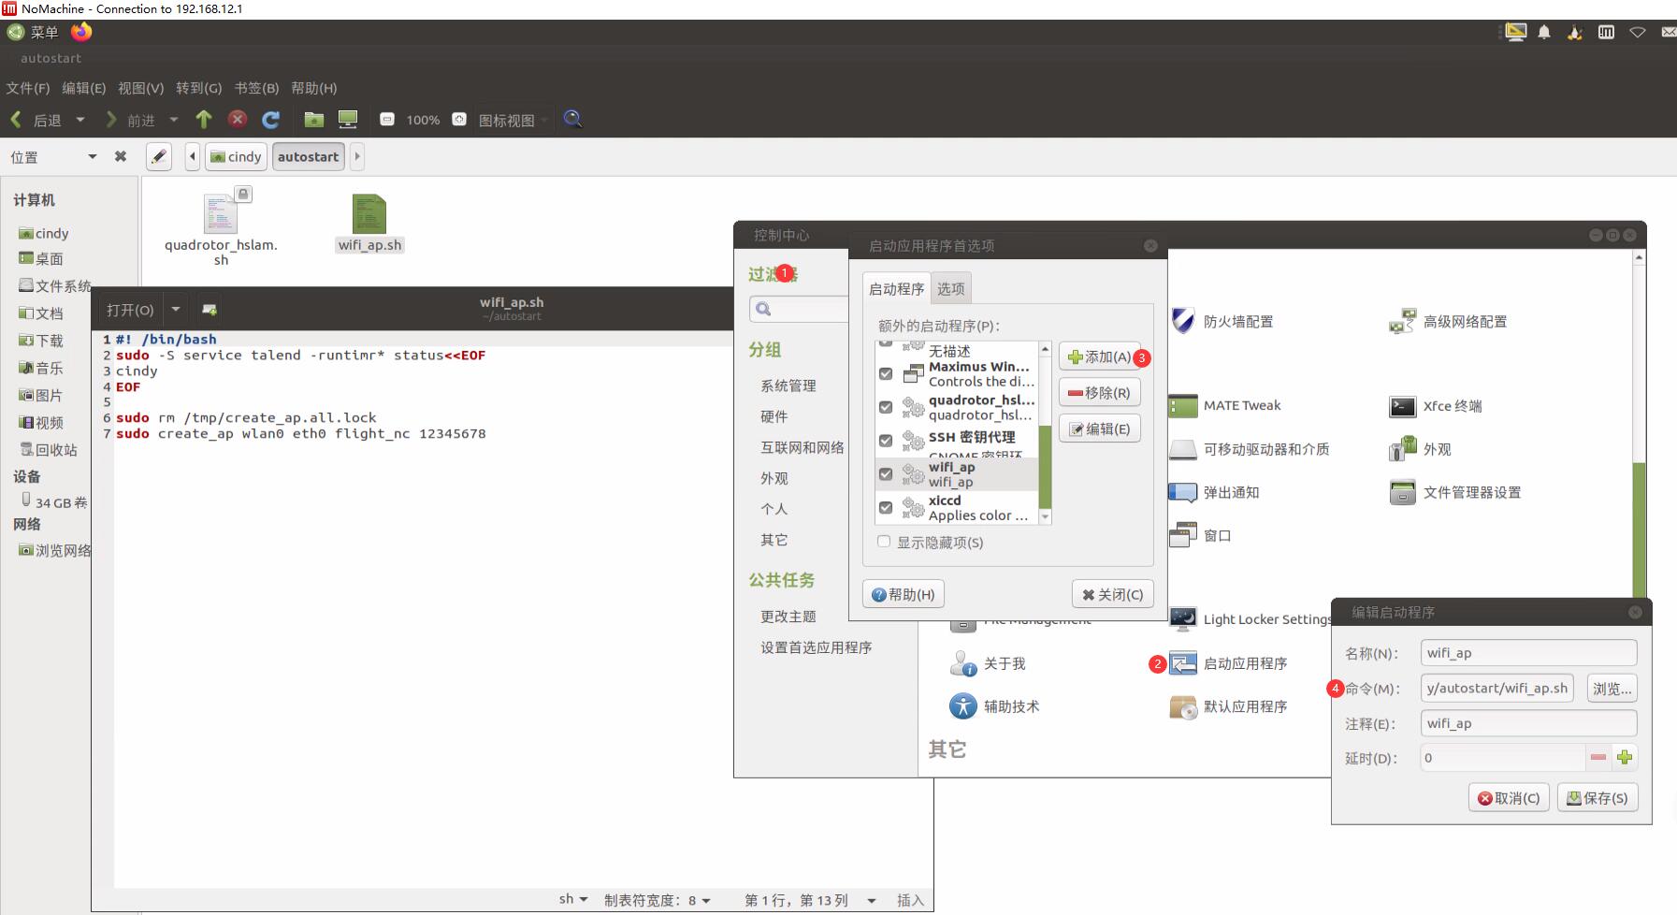The height and width of the screenshot is (915, 1677).
Task: Close the sidebar pane with X
Action: tap(121, 156)
